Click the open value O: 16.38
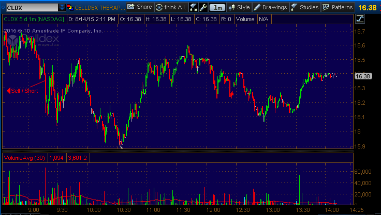Viewport: 381px width, 215px height. 130,19
